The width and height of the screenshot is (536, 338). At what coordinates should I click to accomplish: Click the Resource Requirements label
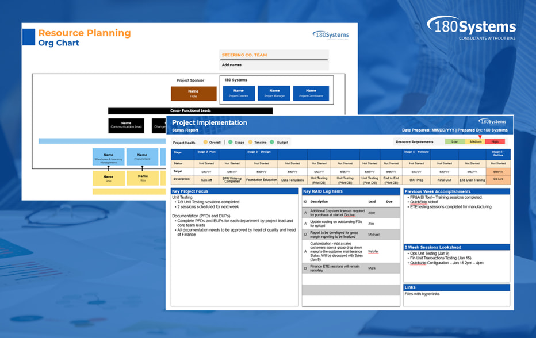click(414, 142)
